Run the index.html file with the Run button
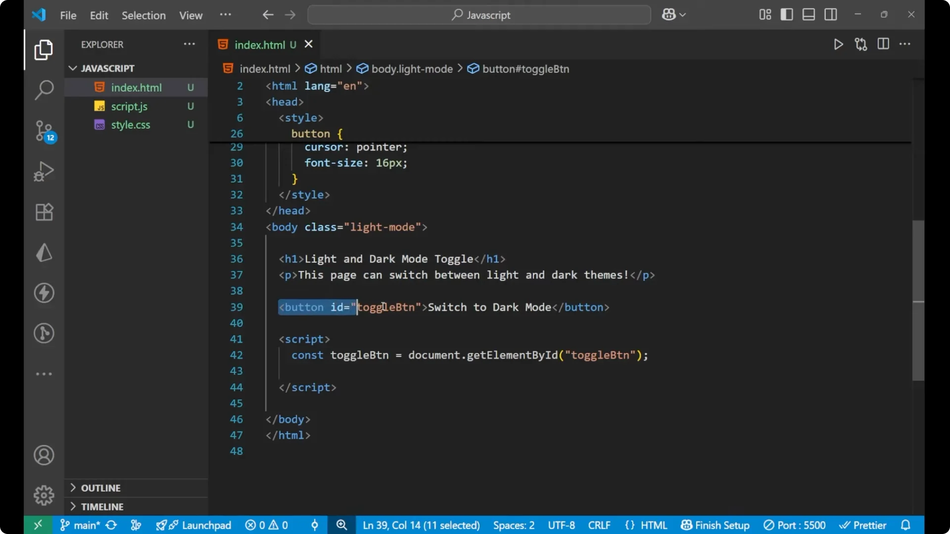Viewport: 950px width, 534px height. point(839,44)
